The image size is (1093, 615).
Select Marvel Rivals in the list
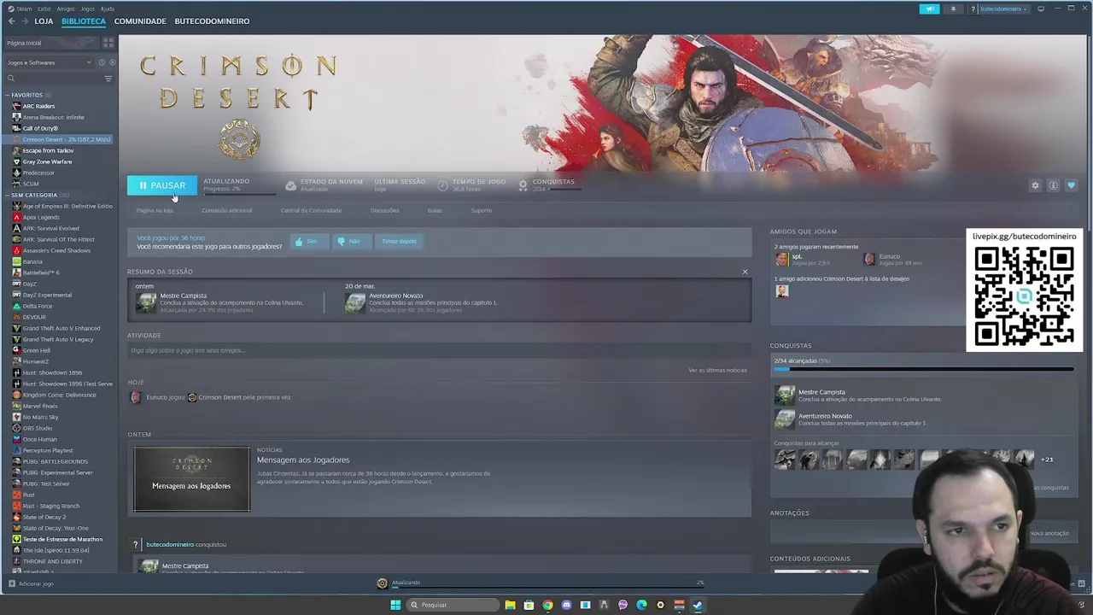(x=40, y=406)
